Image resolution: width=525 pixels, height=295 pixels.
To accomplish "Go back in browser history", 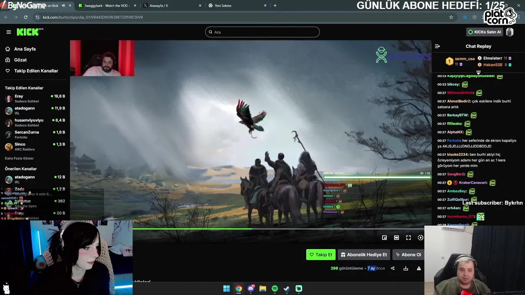I will (6, 17).
